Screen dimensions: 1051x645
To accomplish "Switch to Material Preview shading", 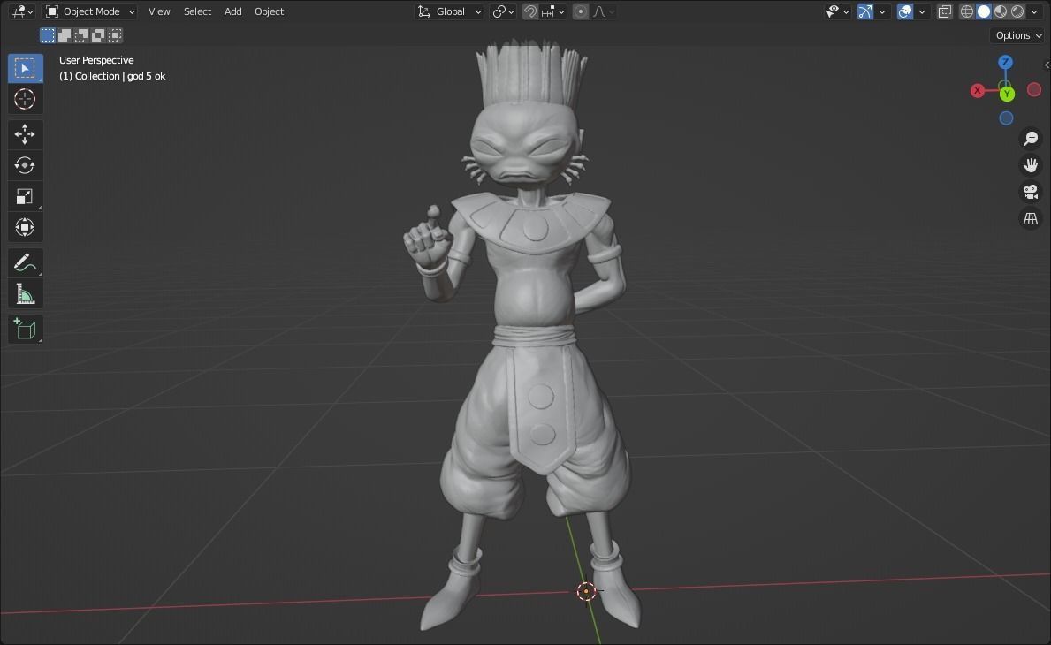I will (x=1000, y=11).
